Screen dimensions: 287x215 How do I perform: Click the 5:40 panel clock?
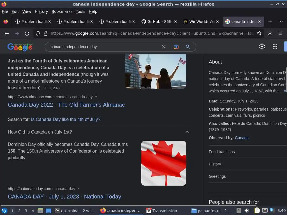pos(281,211)
